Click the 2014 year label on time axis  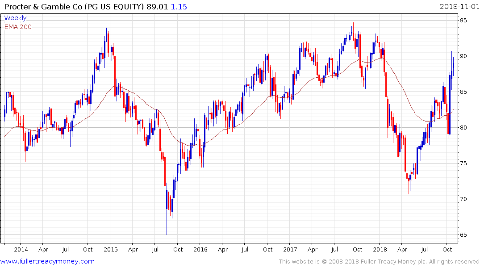21,250
